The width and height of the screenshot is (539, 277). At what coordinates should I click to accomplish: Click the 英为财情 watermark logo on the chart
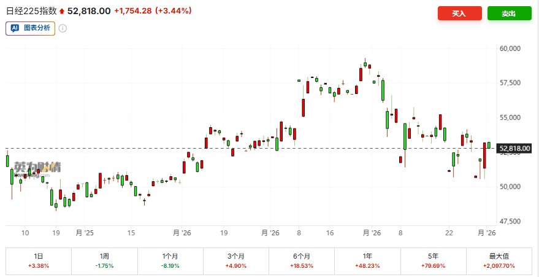(x=37, y=167)
